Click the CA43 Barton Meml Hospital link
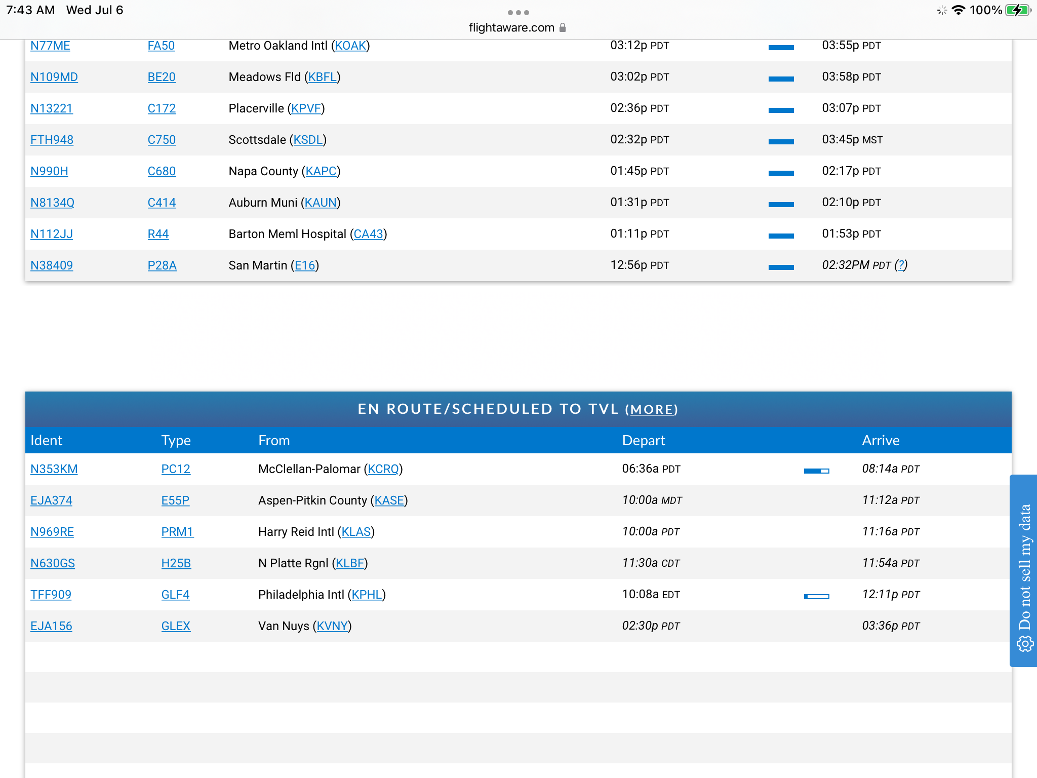The width and height of the screenshot is (1037, 778). 368,234
